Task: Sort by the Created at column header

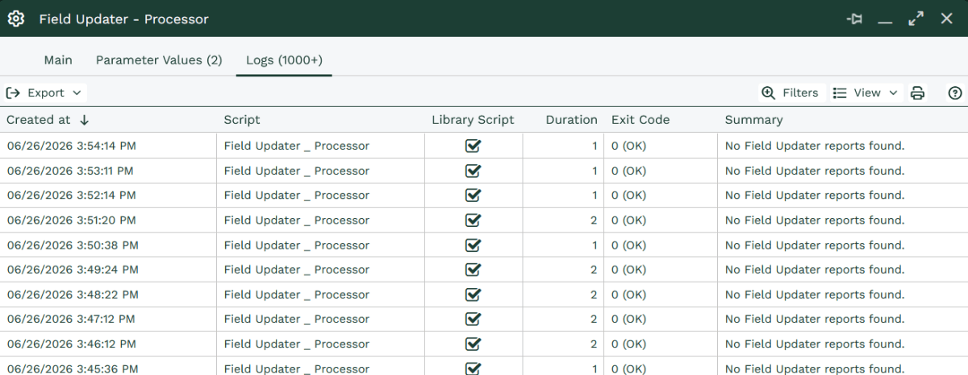Action: click(39, 120)
